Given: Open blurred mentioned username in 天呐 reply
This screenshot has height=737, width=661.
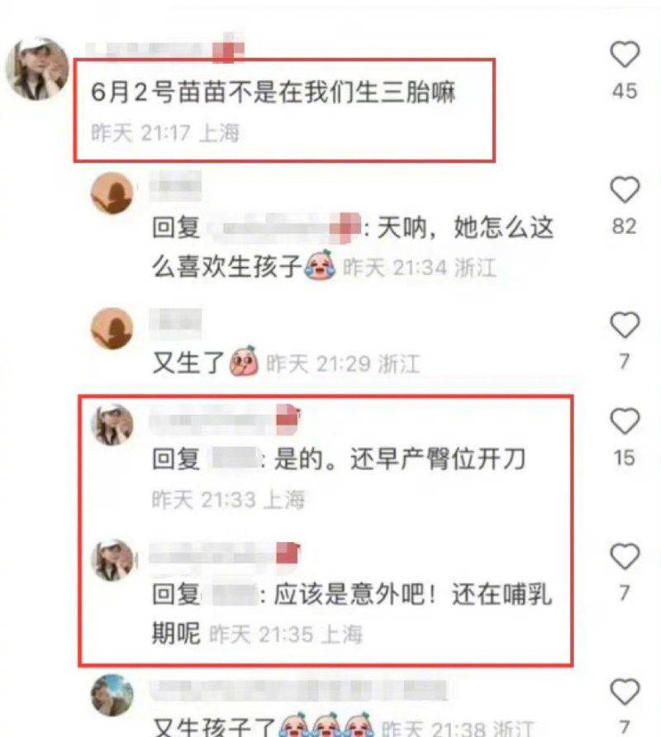Looking at the screenshot, I should click(283, 228).
